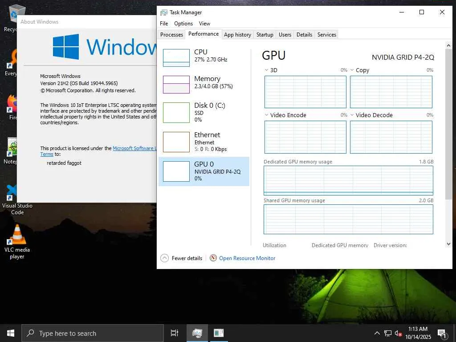Switch to the Services tab

click(x=326, y=35)
